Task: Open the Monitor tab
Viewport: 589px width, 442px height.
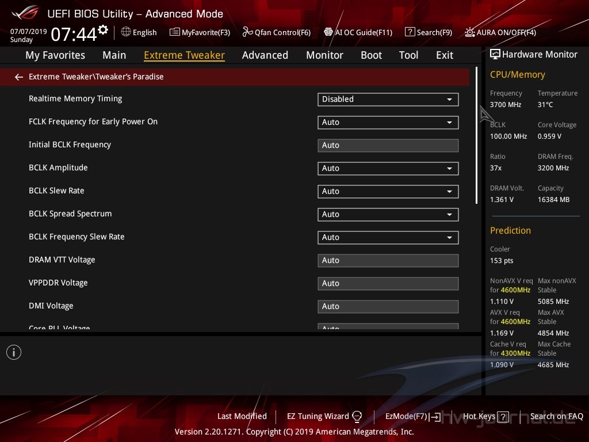Action: (x=324, y=55)
